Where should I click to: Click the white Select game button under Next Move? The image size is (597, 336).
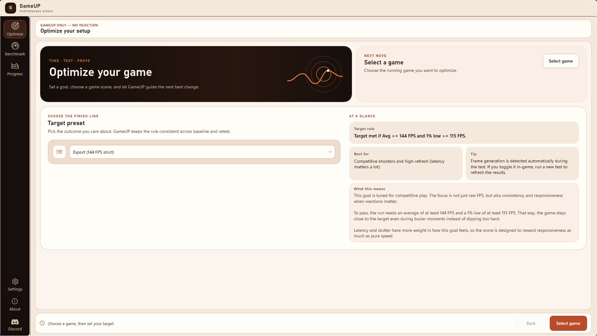tap(561, 61)
